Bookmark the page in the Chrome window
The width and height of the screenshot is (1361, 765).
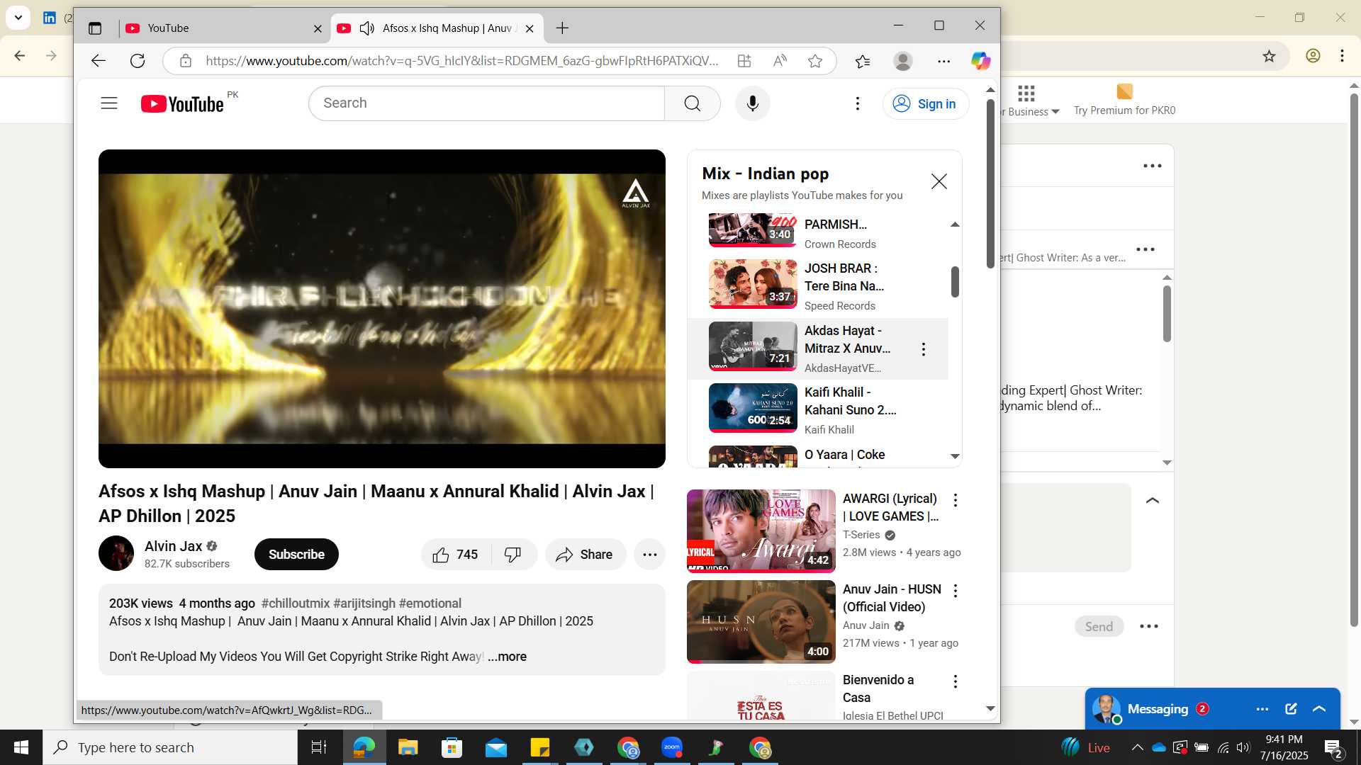(x=1269, y=56)
